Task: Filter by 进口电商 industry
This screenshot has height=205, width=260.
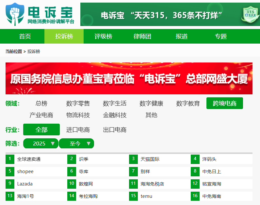Action: tap(78, 130)
